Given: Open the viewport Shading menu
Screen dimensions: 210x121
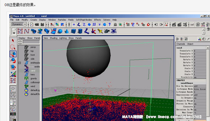Looking at the screenshot, I should 53,38.
